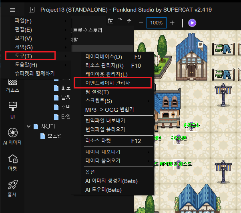This screenshot has height=213, width=241.
Task: Click the add new map icon
Action: [x=120, y=21]
